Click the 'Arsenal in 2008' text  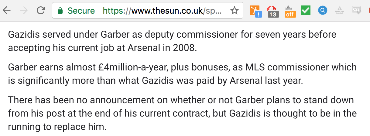164,48
